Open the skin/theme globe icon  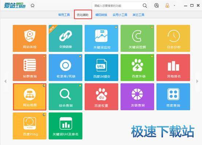coord(156,5)
